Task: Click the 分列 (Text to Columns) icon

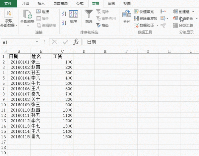Action: point(126,16)
